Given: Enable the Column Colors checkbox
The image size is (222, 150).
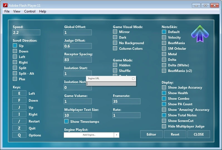Looking at the screenshot, I should [x=115, y=48].
